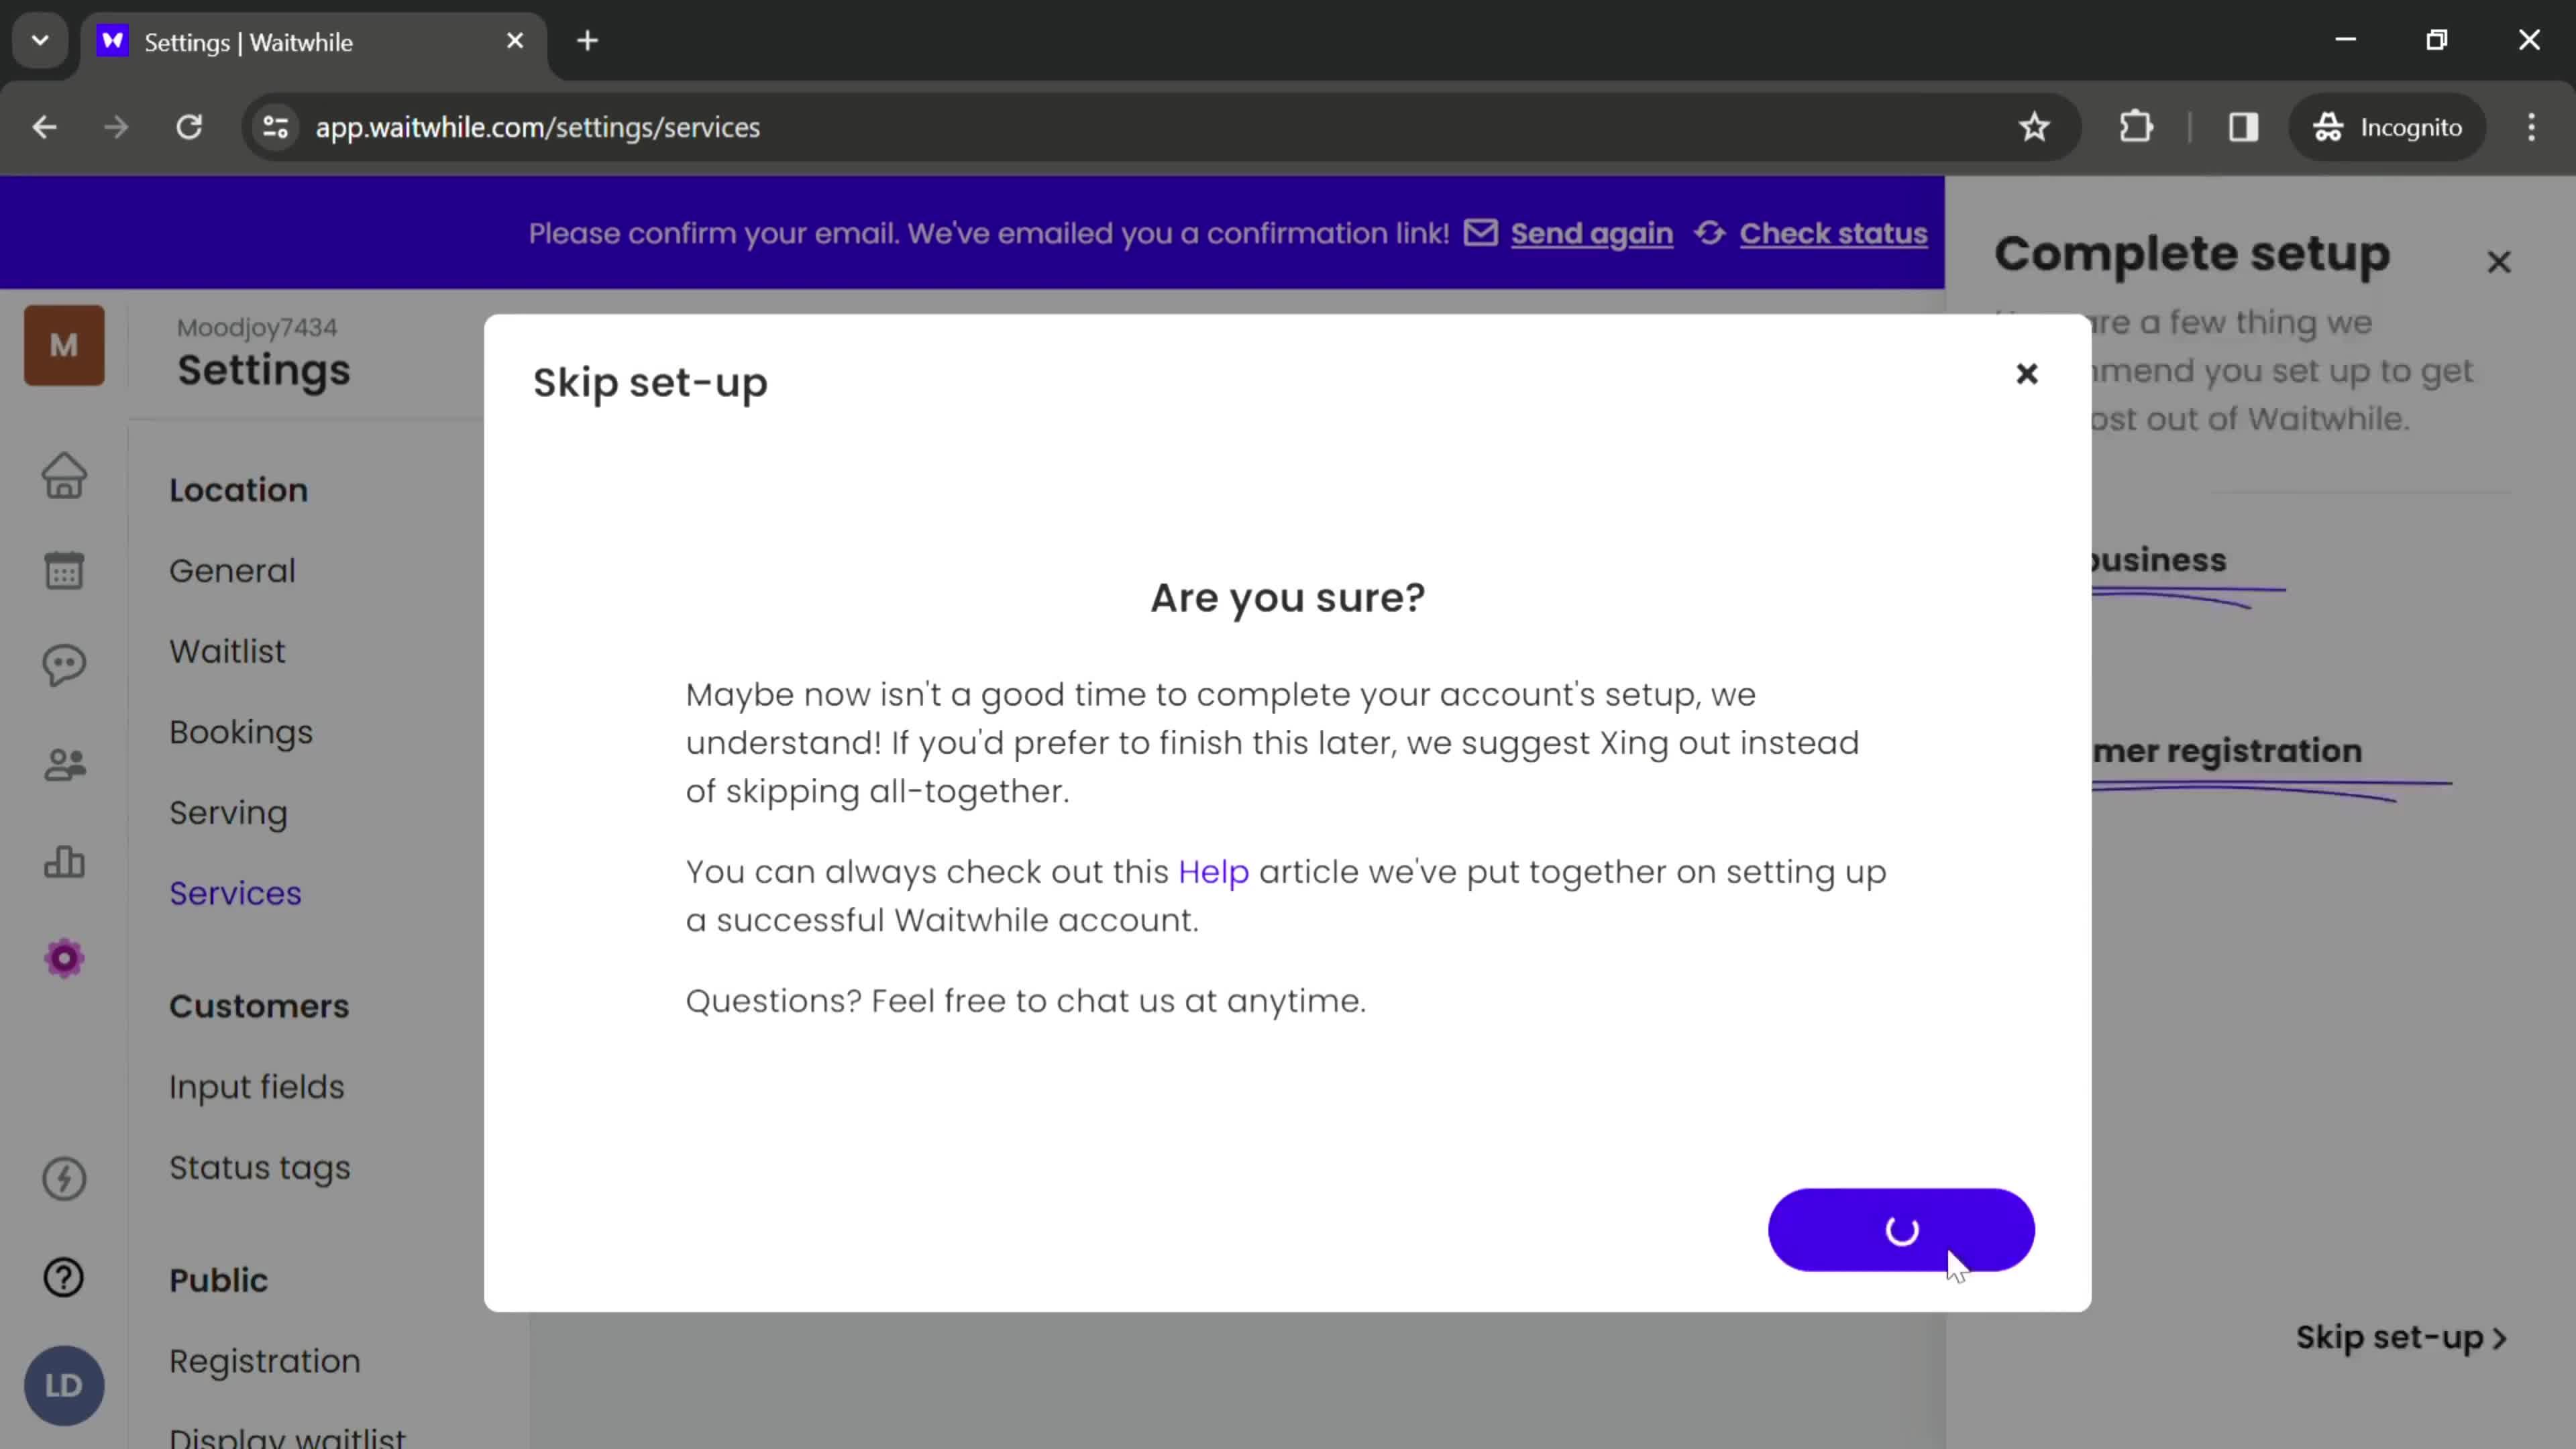Click the Send again email link
2576x1449 pixels.
pyautogui.click(x=1591, y=231)
